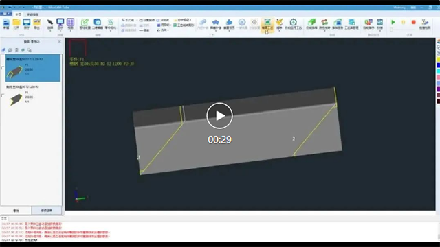Close the parts list panel

click(59, 41)
